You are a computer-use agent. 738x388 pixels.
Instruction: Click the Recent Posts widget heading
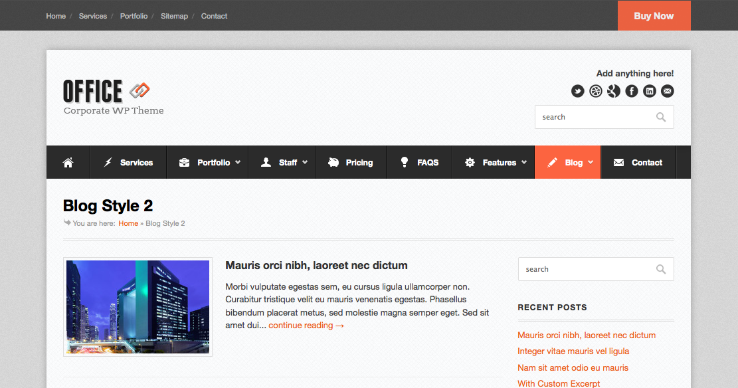[552, 308]
